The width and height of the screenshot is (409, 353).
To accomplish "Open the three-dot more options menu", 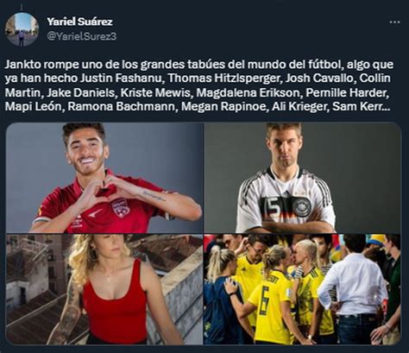I will point(394,22).
